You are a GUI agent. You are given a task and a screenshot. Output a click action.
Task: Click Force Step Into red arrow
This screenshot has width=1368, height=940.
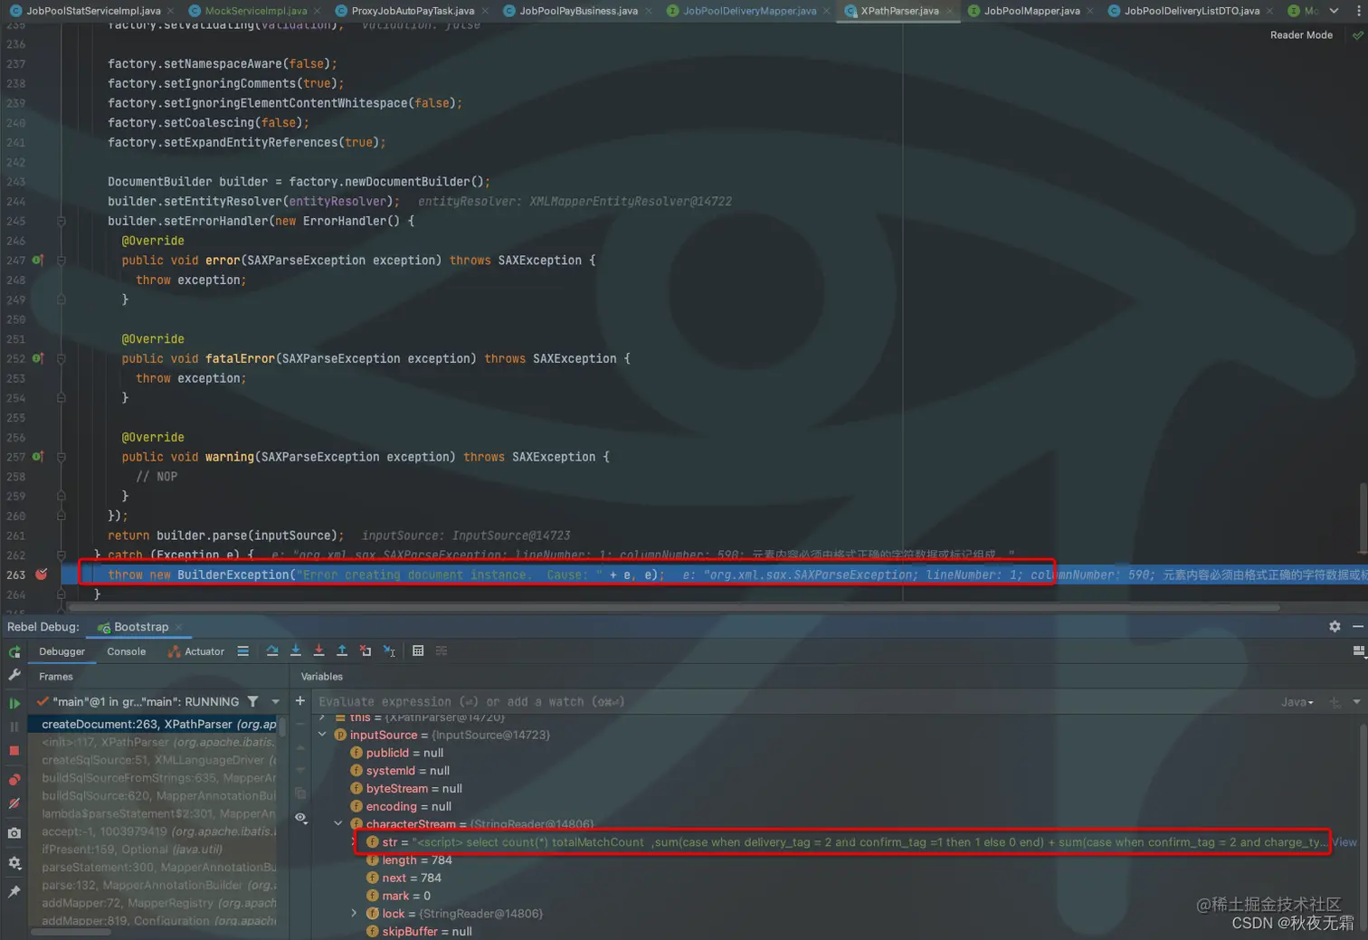318,651
